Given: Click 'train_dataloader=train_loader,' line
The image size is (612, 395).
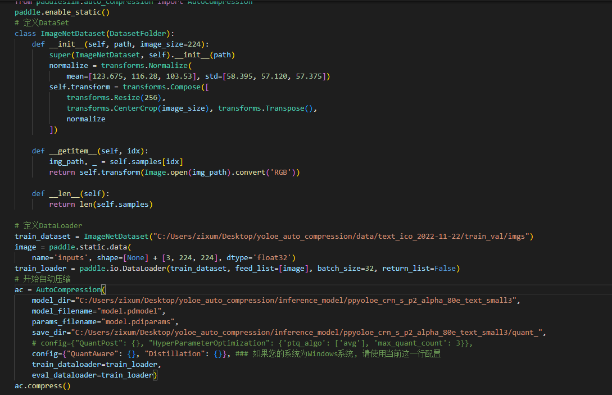Looking at the screenshot, I should pyautogui.click(x=97, y=364).
